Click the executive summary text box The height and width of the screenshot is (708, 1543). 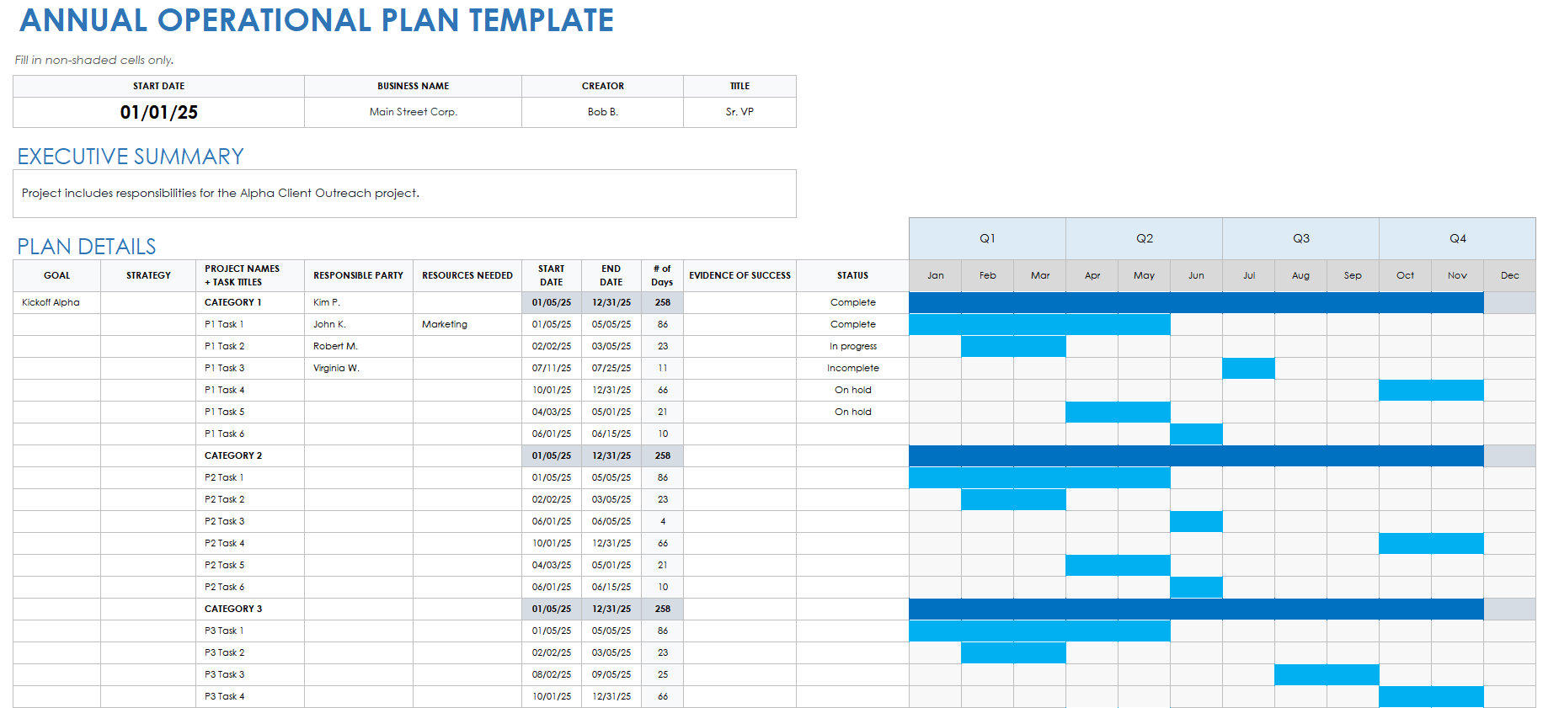click(404, 194)
